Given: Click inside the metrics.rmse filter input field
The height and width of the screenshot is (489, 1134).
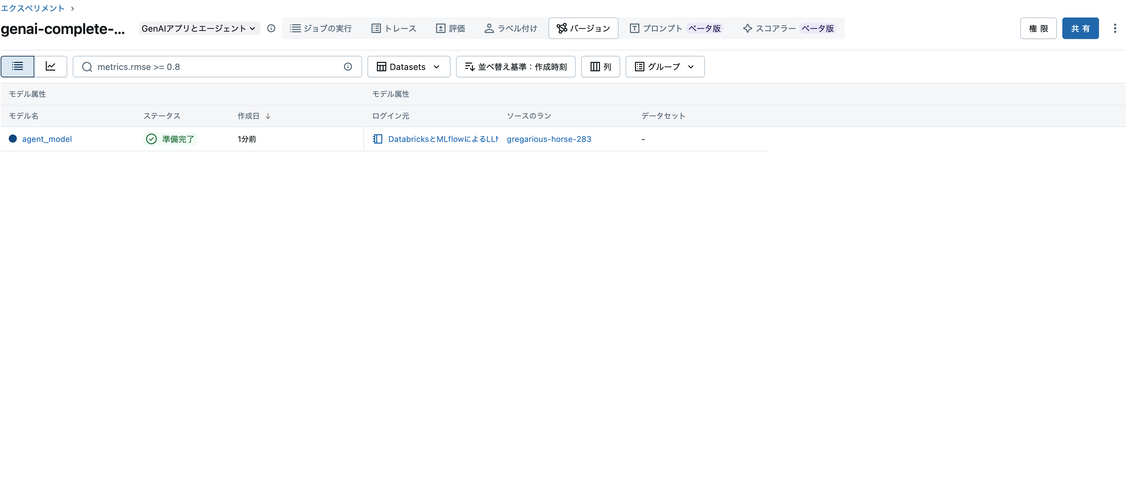Looking at the screenshot, I should coord(198,67).
